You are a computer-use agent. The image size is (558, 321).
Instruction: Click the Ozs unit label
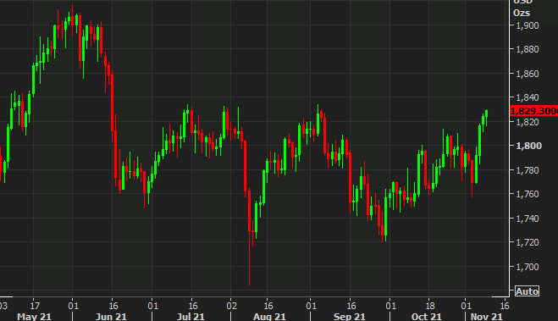[x=522, y=14]
